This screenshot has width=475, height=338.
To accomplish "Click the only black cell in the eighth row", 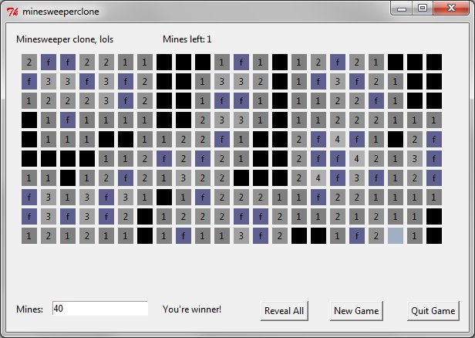I will [164, 198].
